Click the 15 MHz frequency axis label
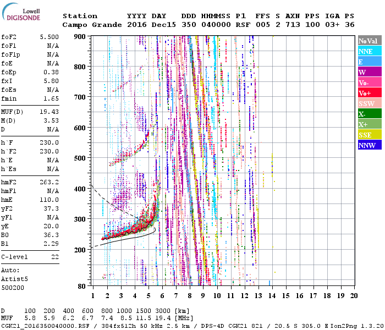The width and height of the screenshot is (385, 330). click(x=286, y=296)
